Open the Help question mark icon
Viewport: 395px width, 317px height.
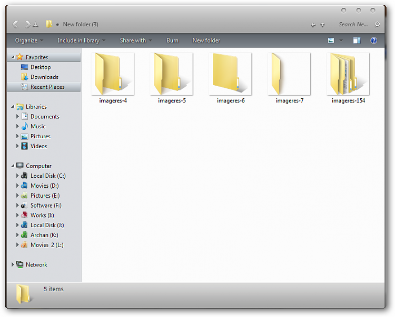(374, 40)
